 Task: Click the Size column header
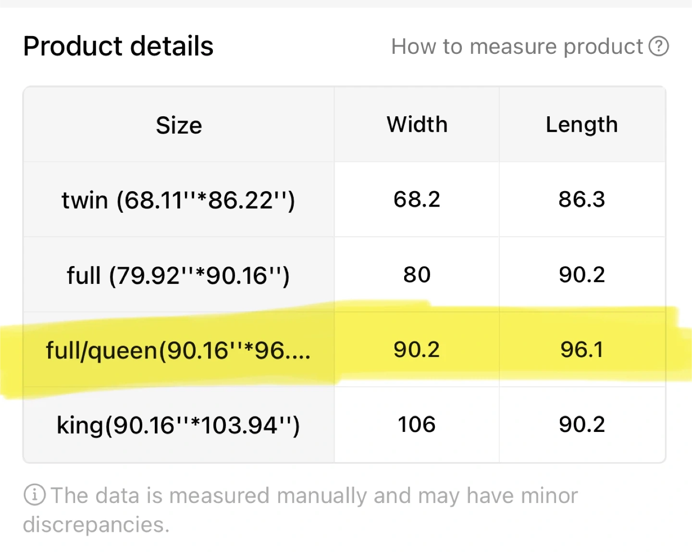click(x=179, y=125)
